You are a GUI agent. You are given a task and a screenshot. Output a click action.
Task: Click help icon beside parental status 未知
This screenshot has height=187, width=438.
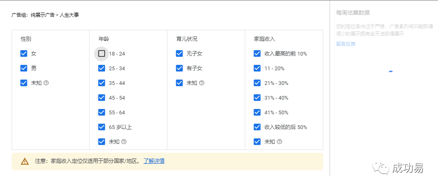[201, 83]
